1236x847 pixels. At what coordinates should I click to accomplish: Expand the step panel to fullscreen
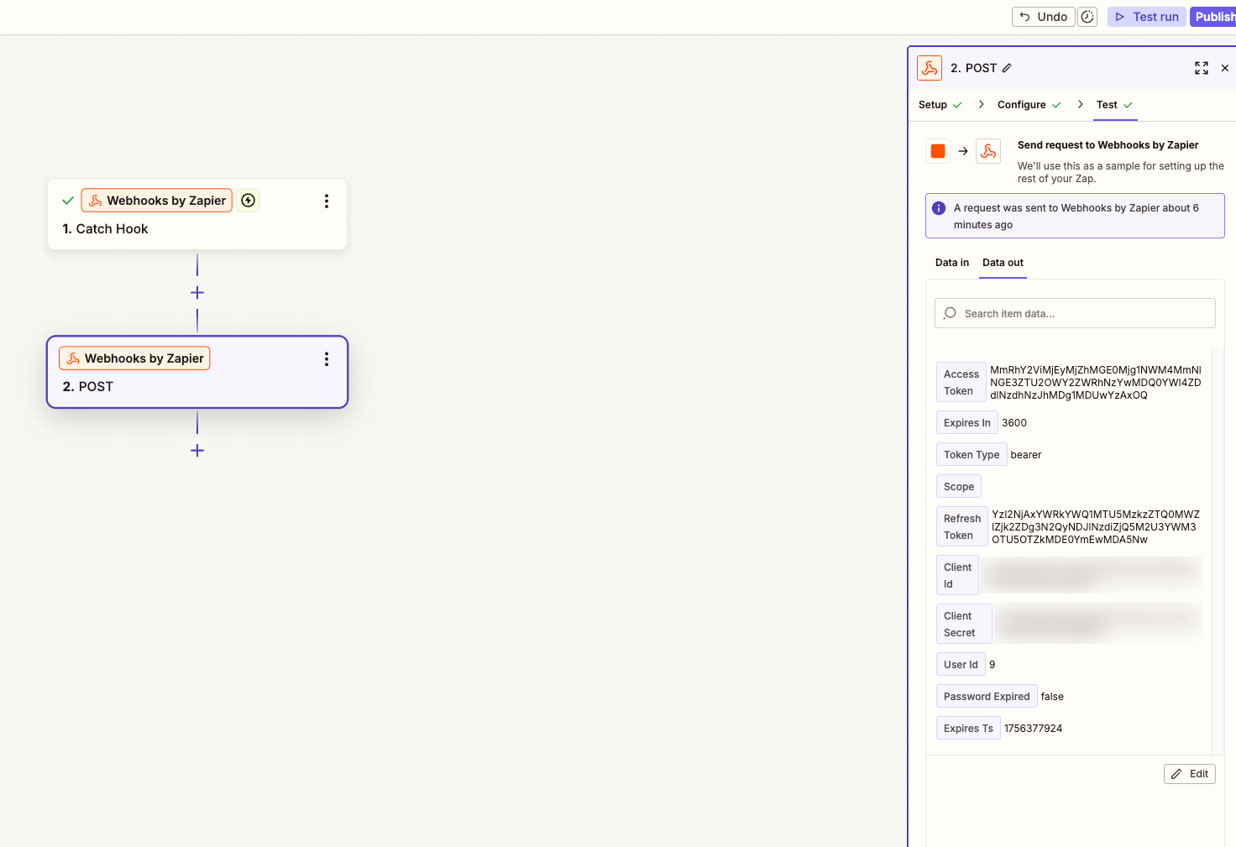pyautogui.click(x=1201, y=68)
